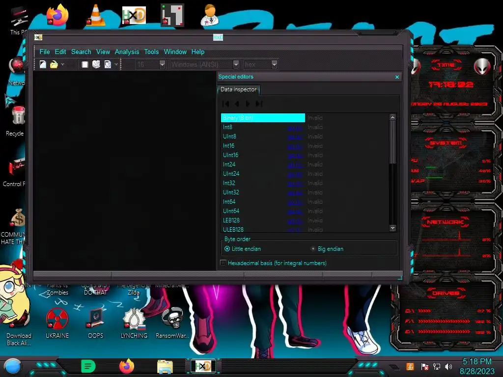Image resolution: width=503 pixels, height=377 pixels.
Task: Open the RansomWar... desktop icon
Action: [x=172, y=323]
